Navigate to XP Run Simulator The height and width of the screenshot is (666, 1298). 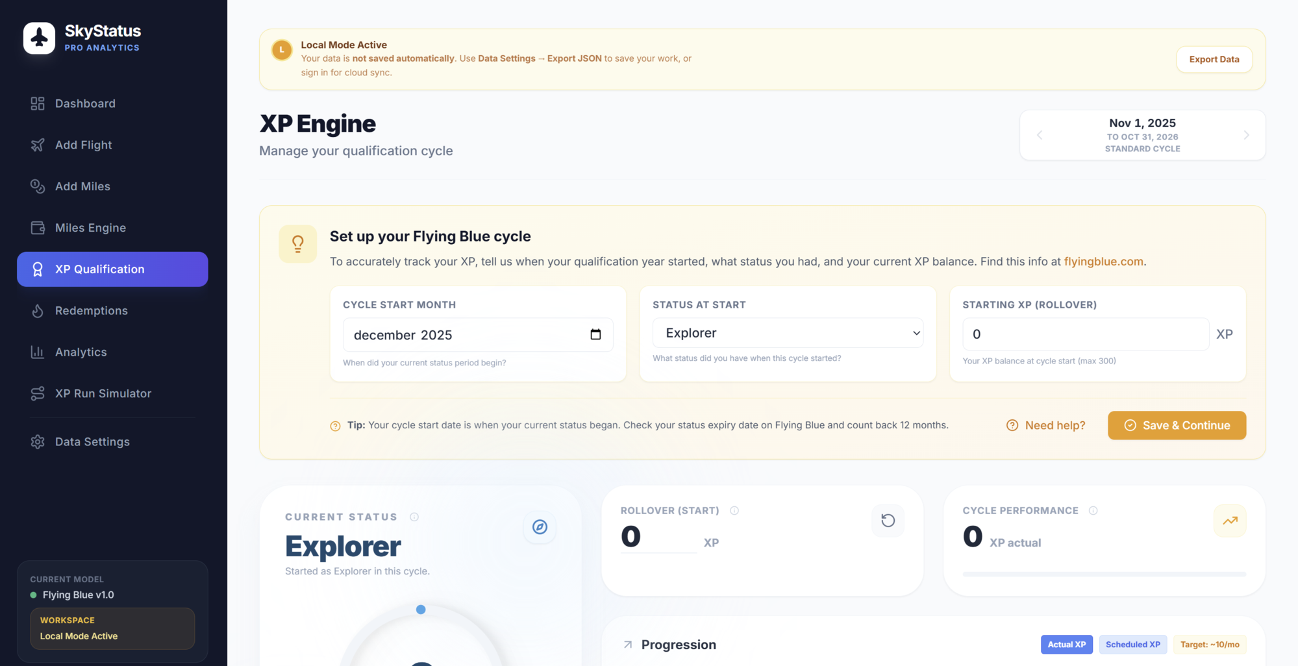pos(103,393)
